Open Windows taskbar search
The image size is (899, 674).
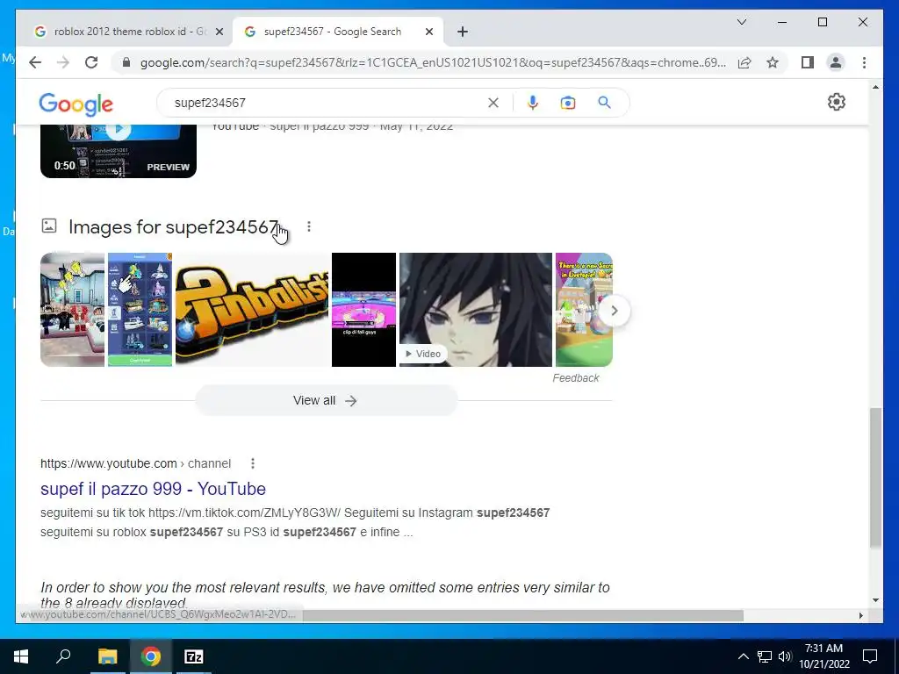(x=63, y=656)
